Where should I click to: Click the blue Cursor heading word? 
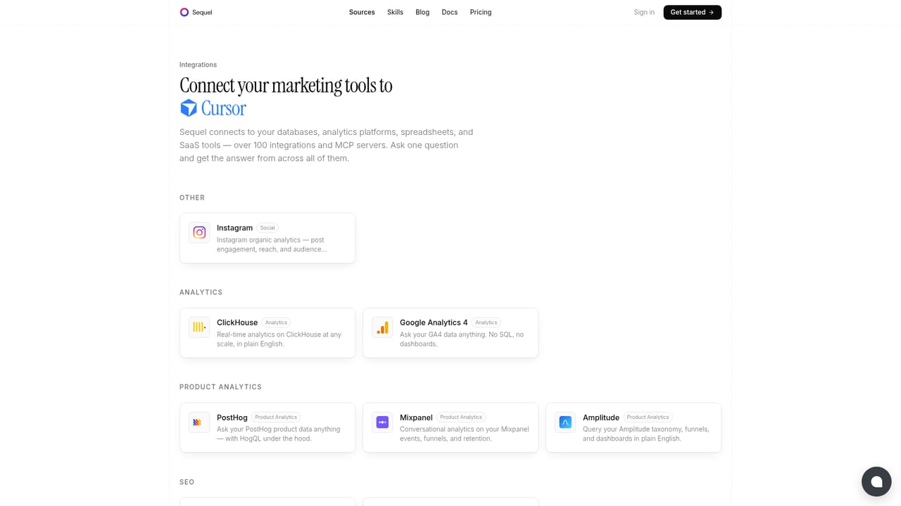coord(224,108)
